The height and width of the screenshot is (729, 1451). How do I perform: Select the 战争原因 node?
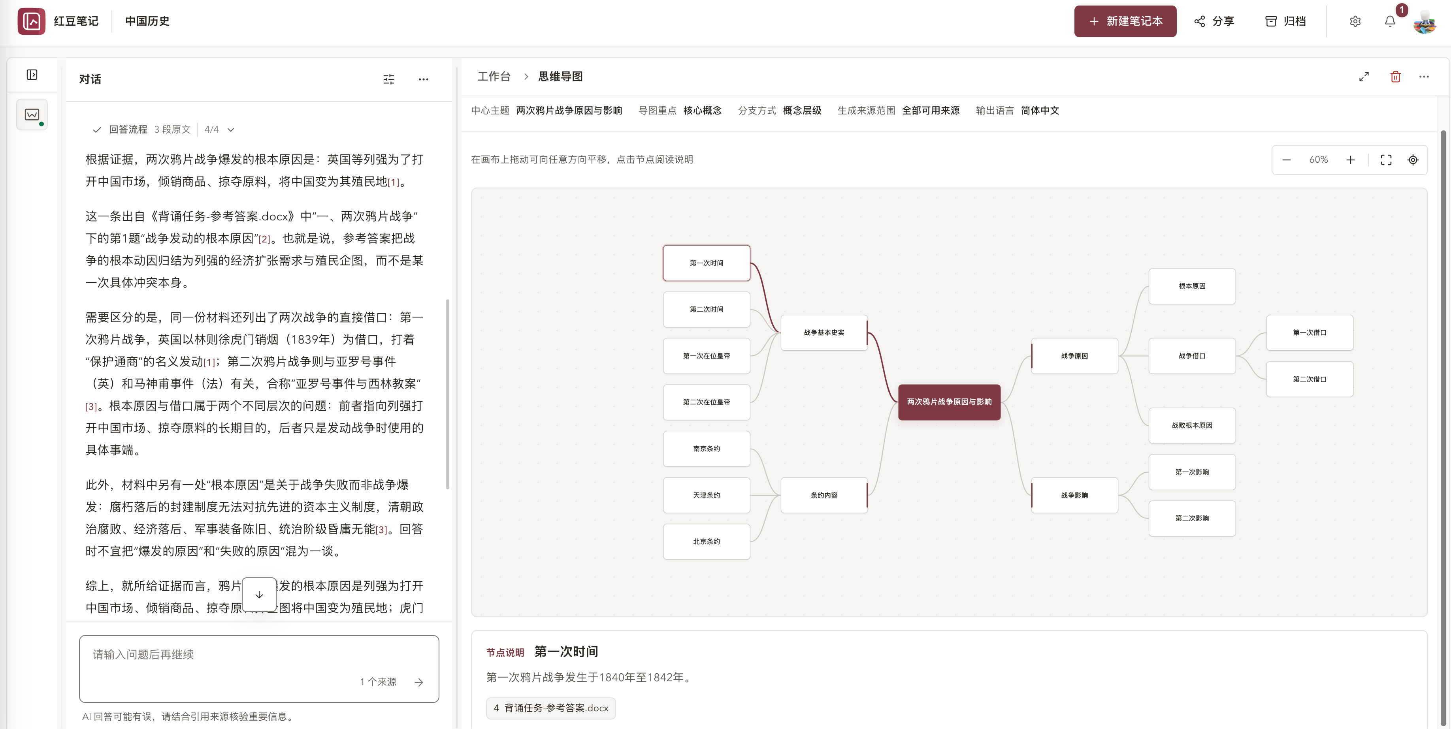[1075, 356]
